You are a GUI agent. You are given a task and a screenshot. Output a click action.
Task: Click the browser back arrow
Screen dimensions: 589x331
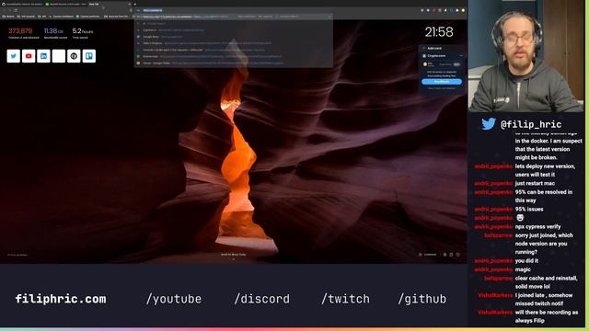4,10
